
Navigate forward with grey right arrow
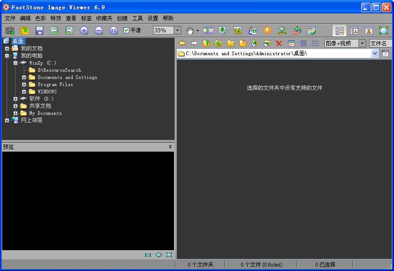tap(194, 43)
